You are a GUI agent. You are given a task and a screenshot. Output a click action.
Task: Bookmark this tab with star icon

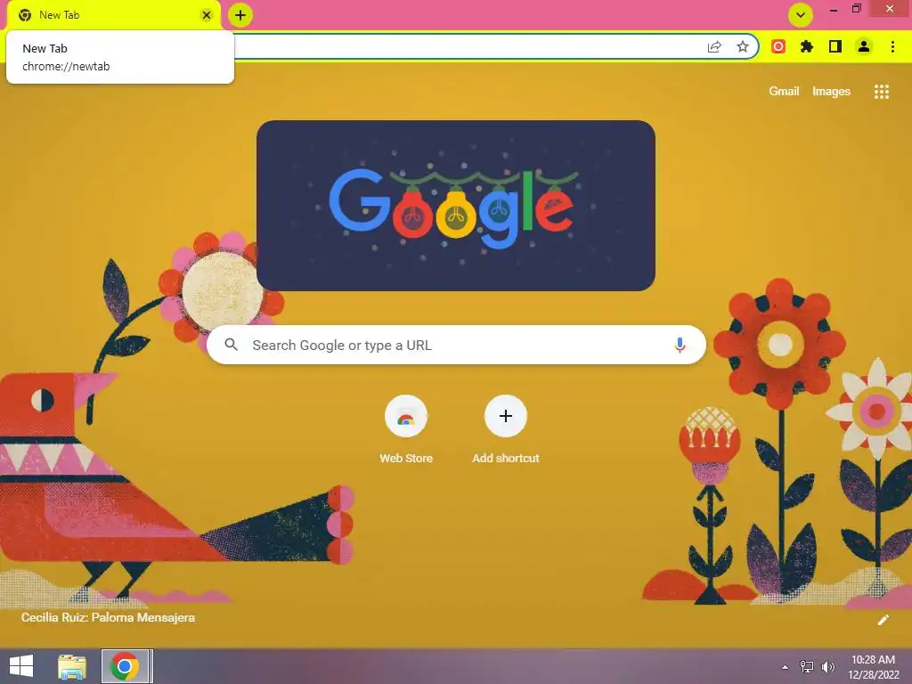742,46
